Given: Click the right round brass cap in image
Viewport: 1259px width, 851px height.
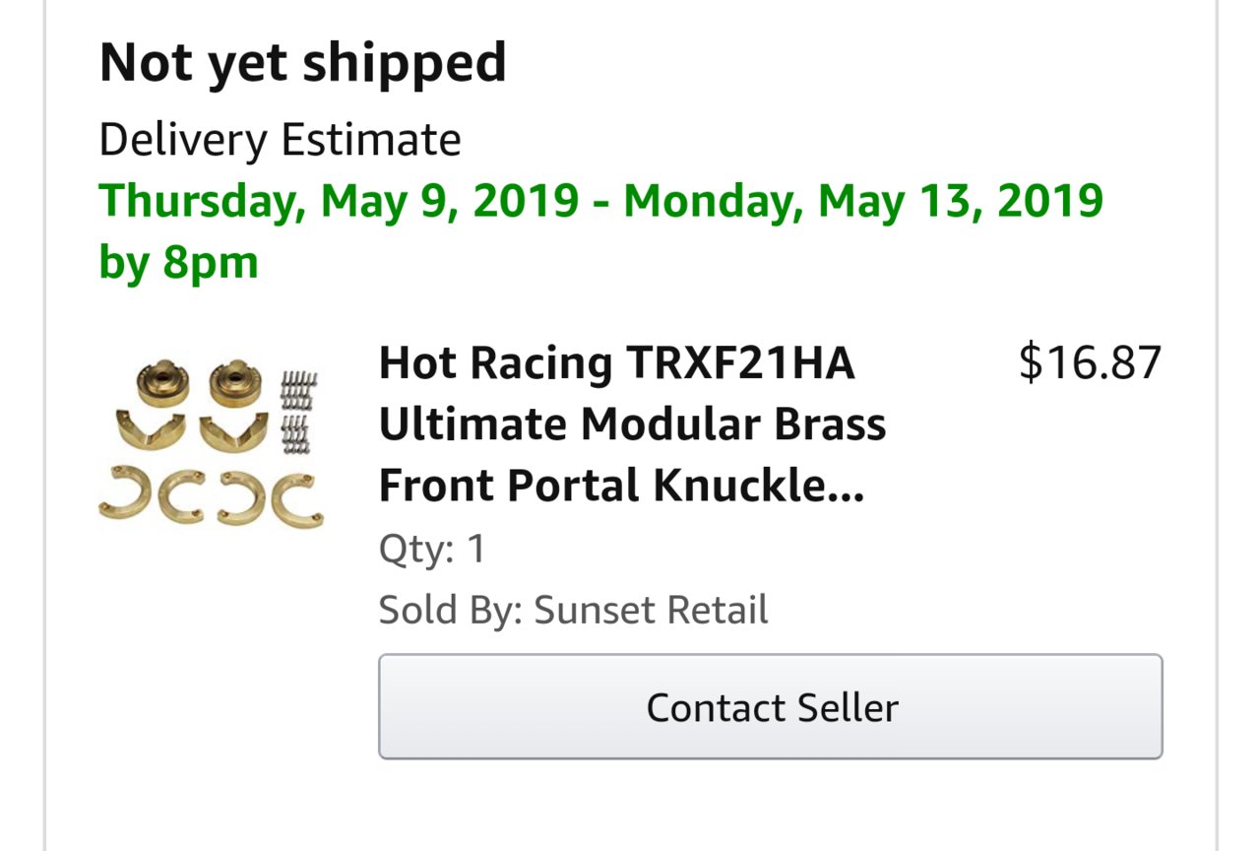Looking at the screenshot, I should (x=238, y=383).
